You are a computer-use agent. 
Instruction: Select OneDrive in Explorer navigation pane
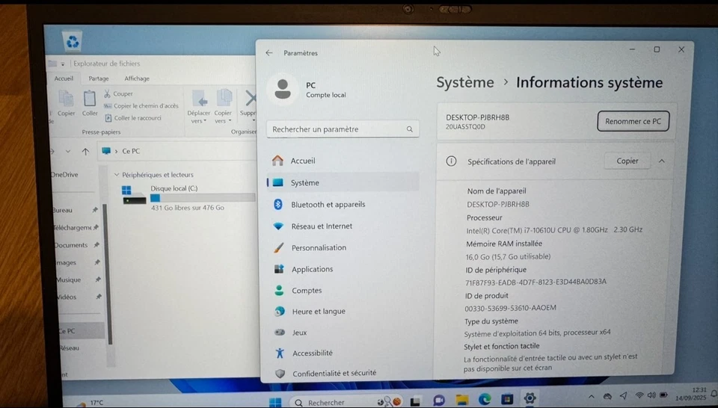pyautogui.click(x=64, y=175)
